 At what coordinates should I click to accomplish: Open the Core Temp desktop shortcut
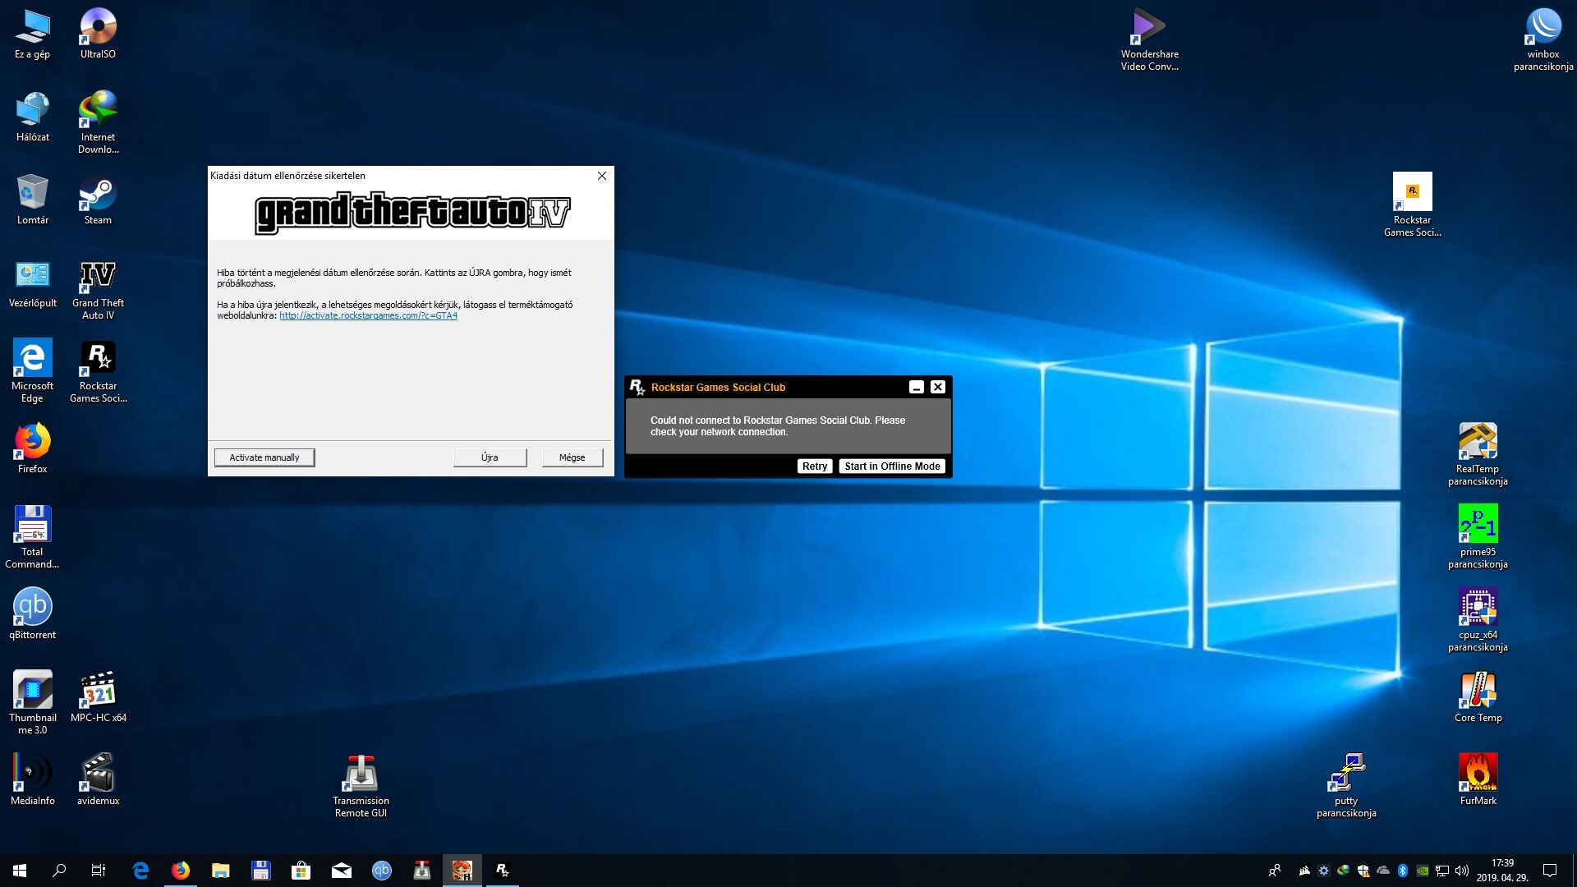(1478, 697)
